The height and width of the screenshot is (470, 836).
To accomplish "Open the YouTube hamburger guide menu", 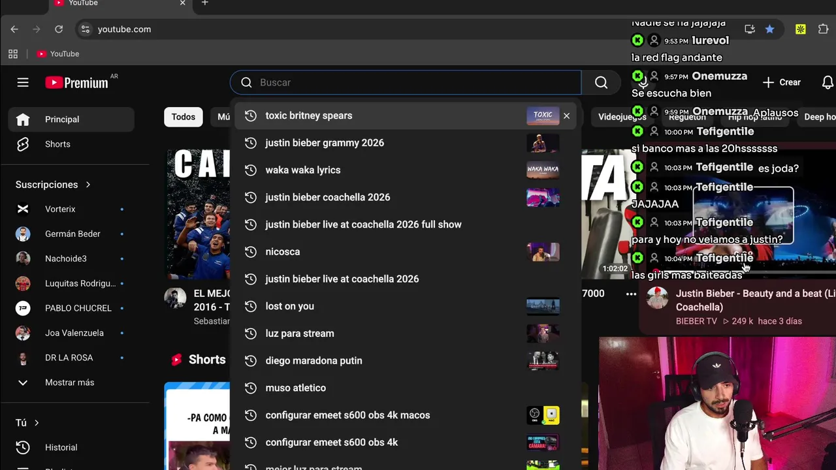I will point(23,82).
